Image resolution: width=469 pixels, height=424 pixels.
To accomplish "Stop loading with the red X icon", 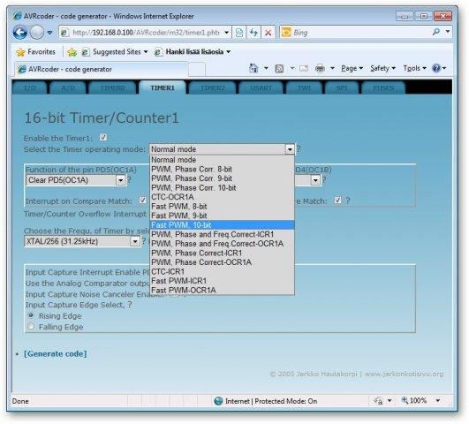I will (x=269, y=33).
